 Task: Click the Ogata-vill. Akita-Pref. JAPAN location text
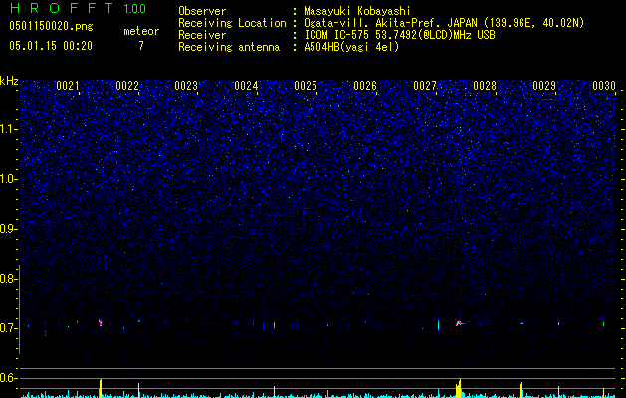[444, 23]
